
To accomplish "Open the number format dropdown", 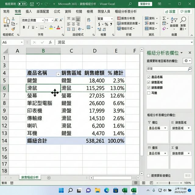I will (112, 19).
